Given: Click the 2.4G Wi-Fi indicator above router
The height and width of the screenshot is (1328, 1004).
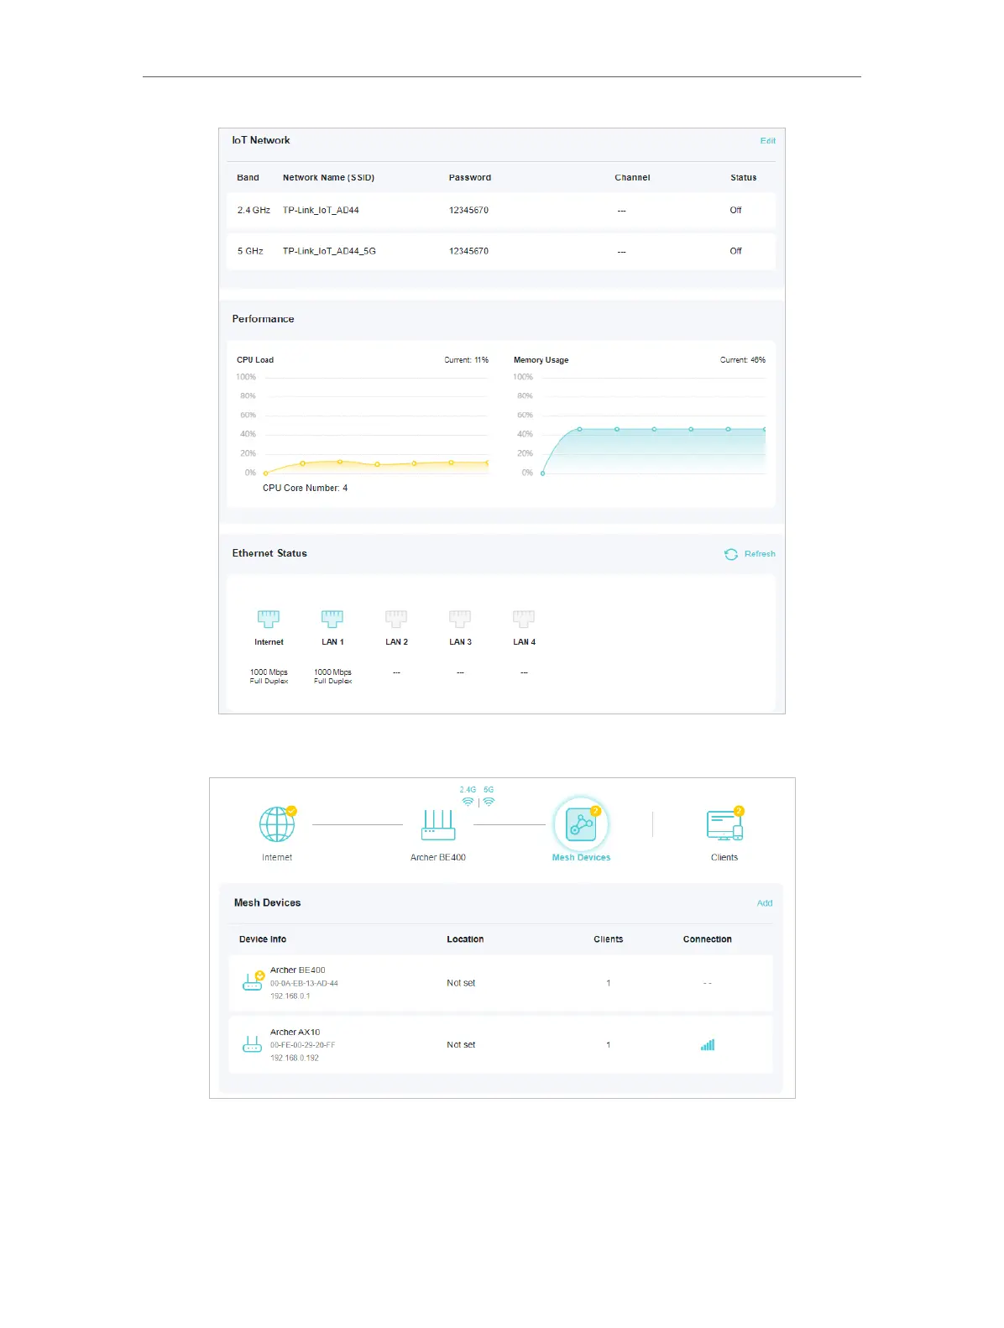Looking at the screenshot, I should (x=468, y=797).
